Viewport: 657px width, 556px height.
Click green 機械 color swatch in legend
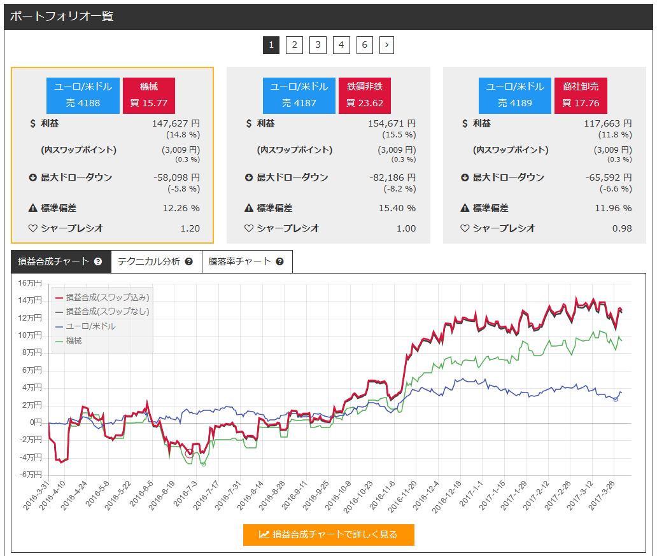tap(60, 341)
